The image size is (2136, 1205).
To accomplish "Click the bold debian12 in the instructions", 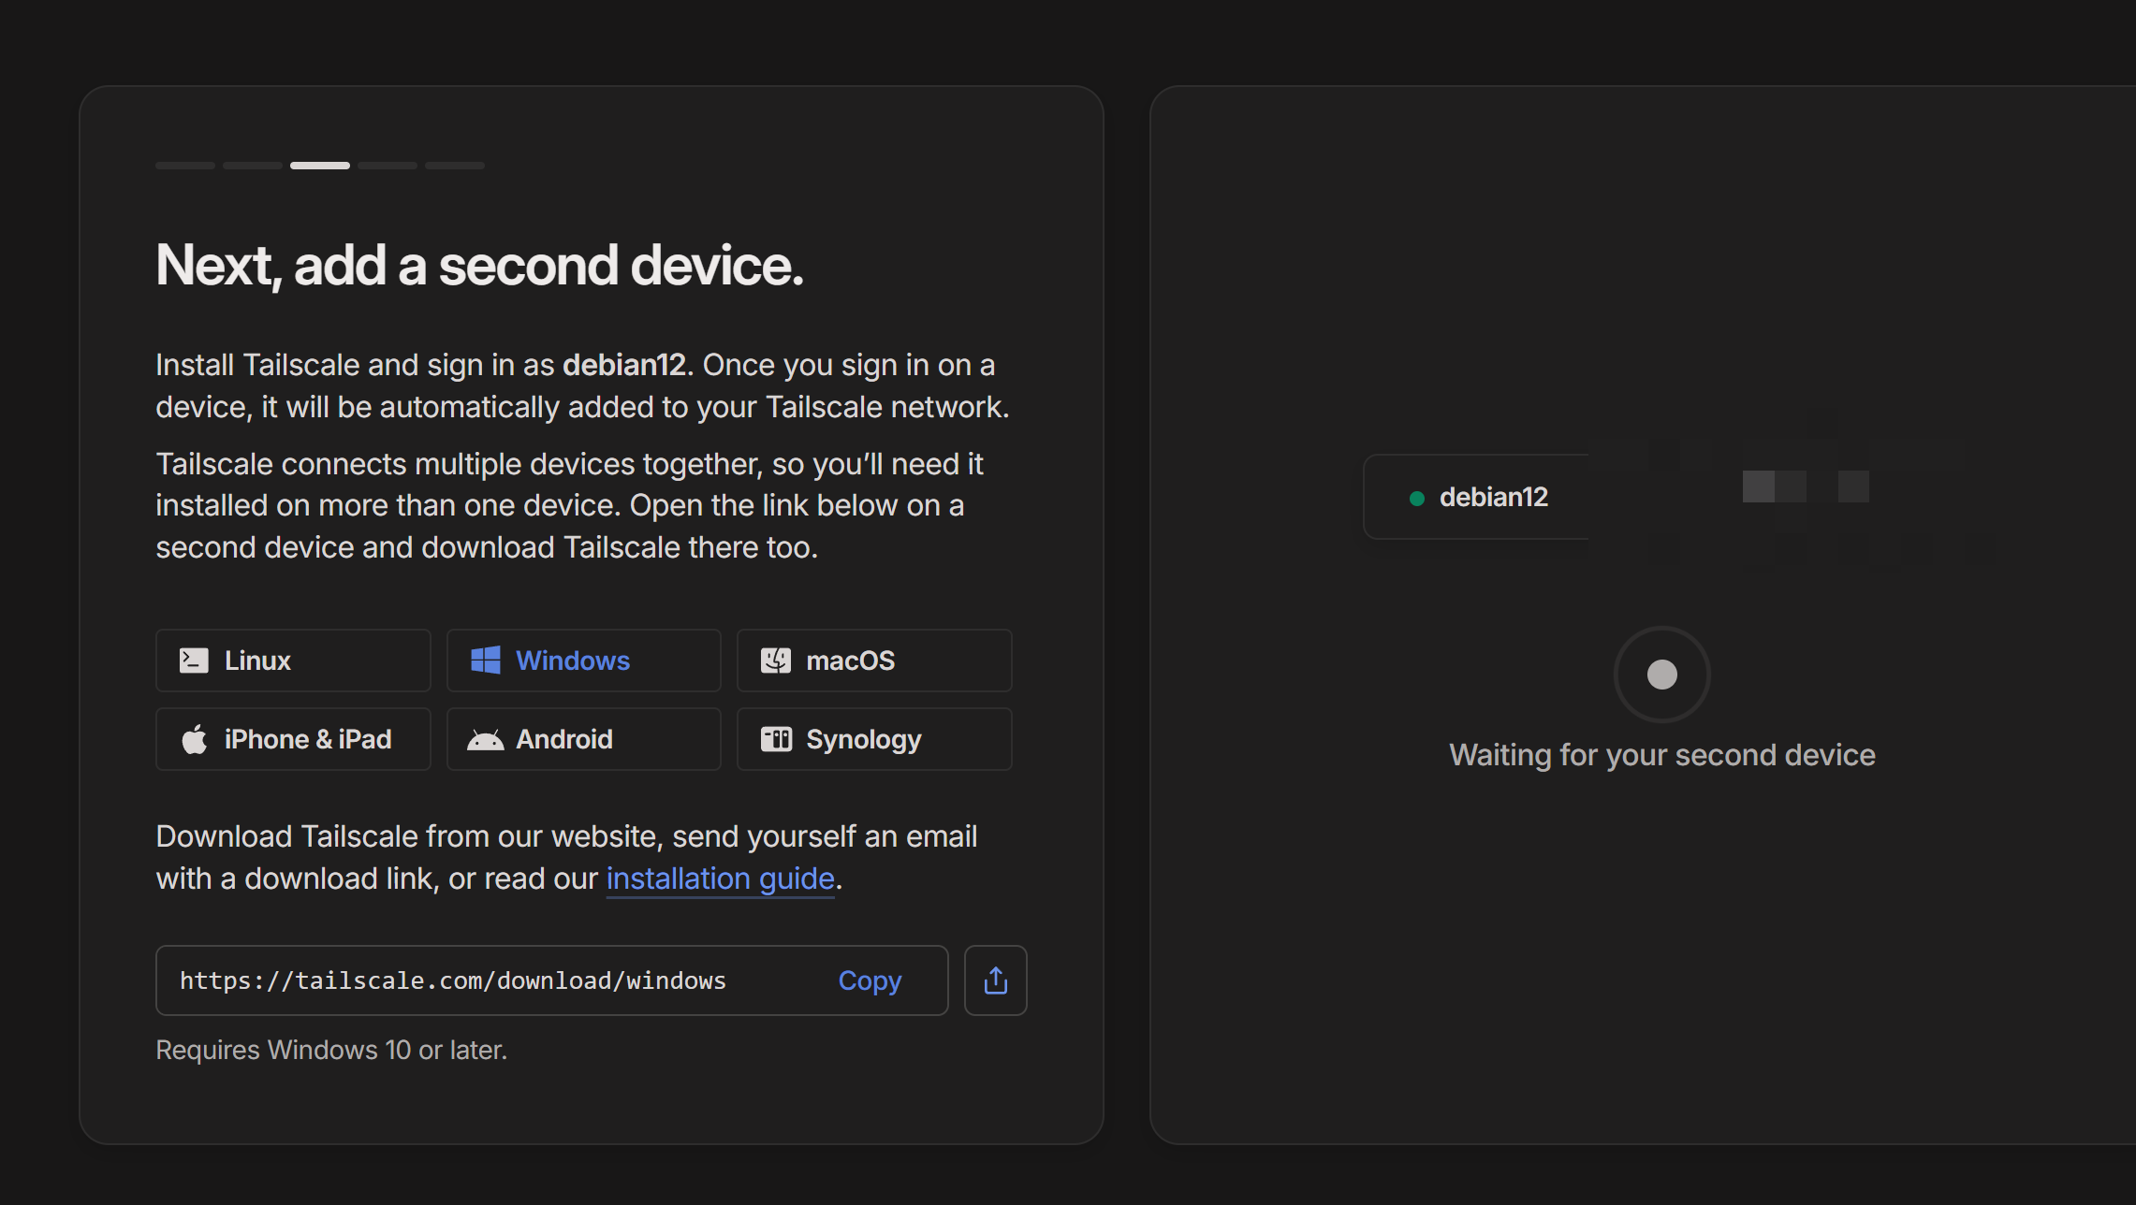I will [624, 365].
